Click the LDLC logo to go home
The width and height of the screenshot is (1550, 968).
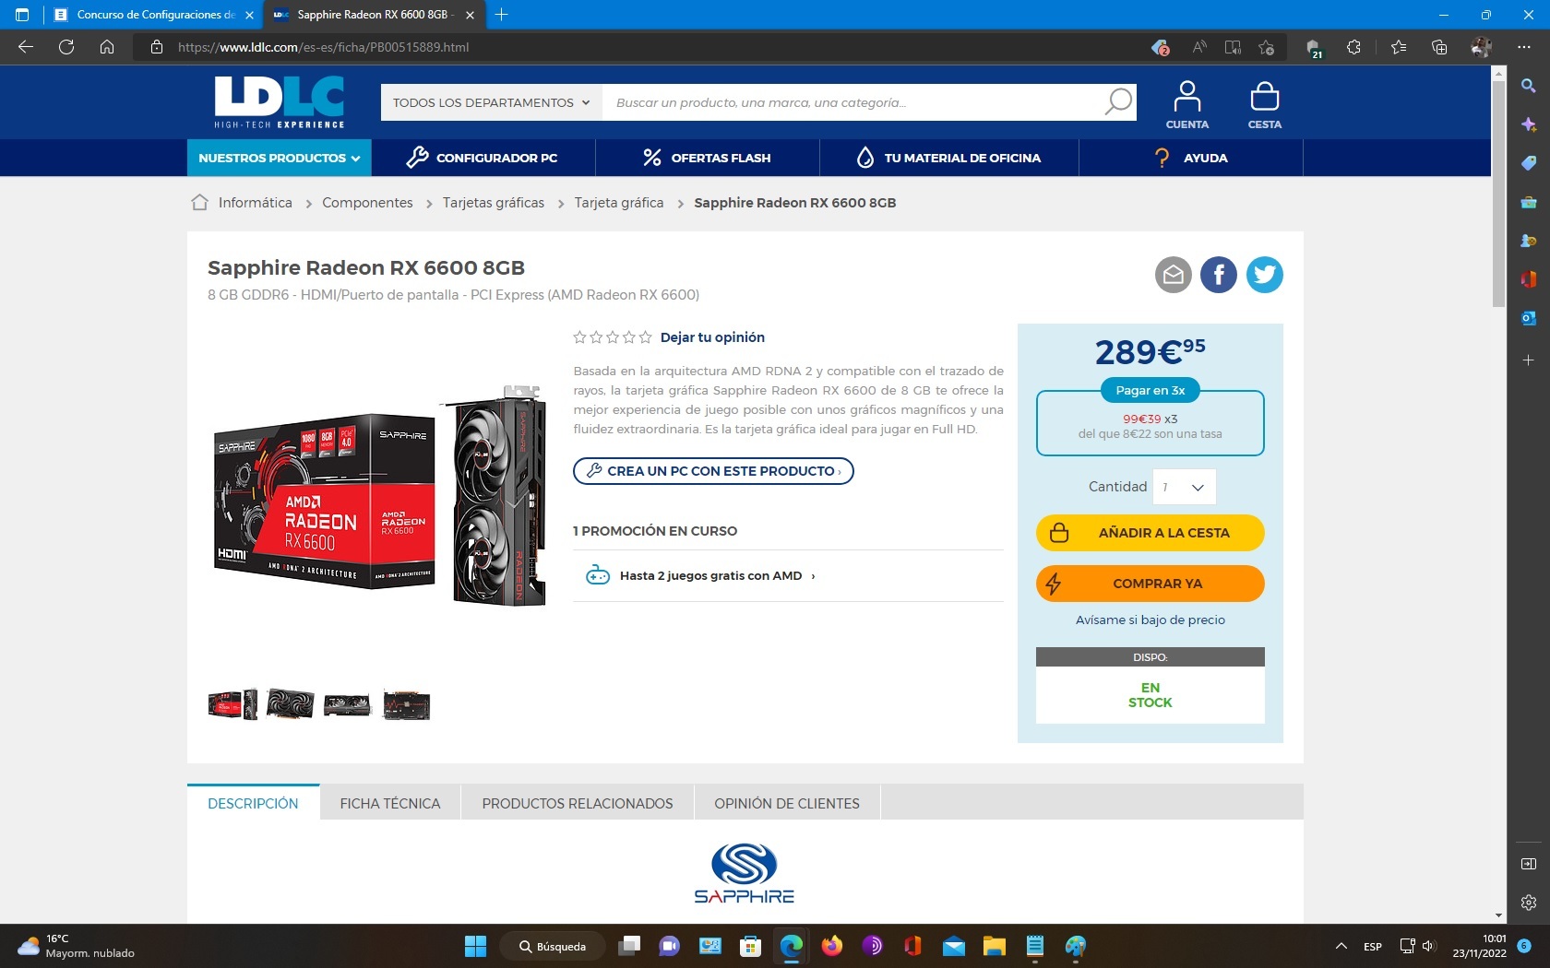[x=279, y=101]
